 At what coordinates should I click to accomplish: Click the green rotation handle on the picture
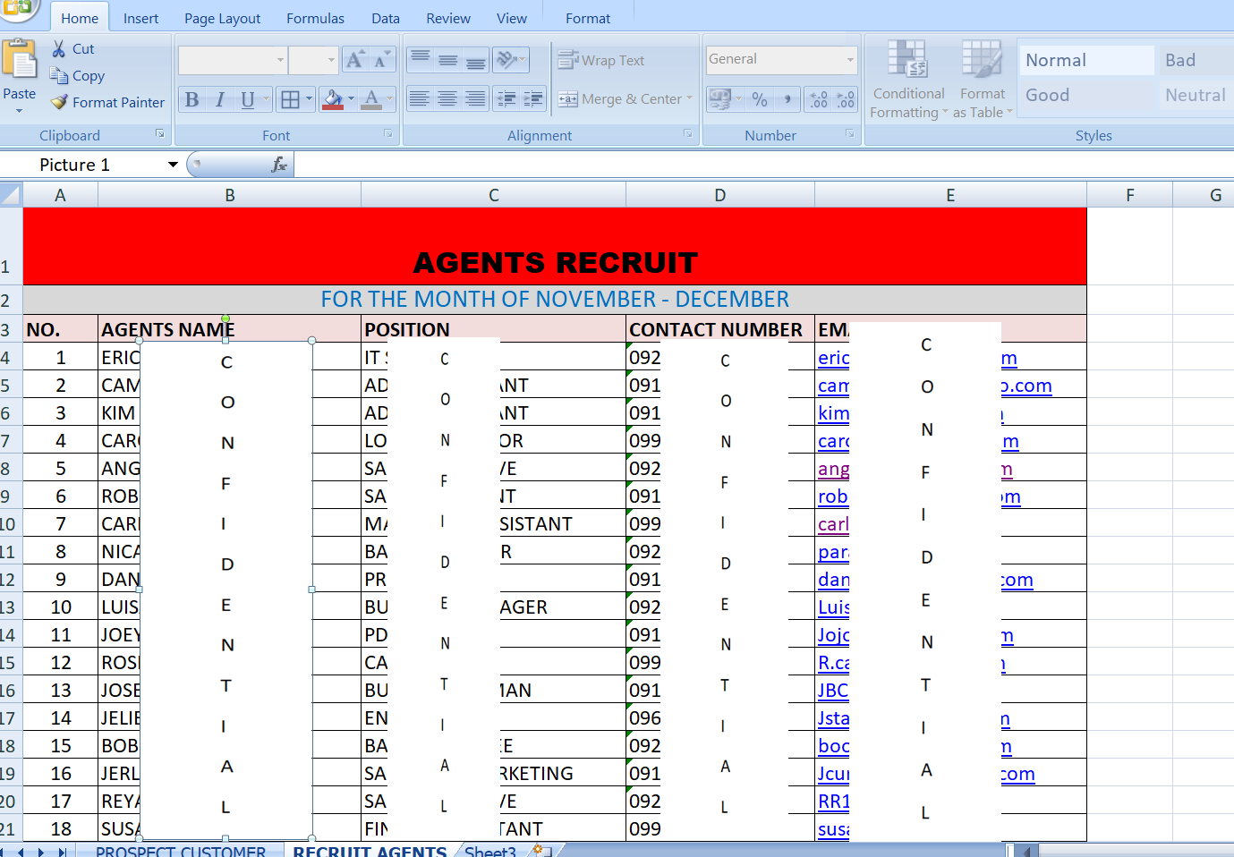click(x=226, y=318)
